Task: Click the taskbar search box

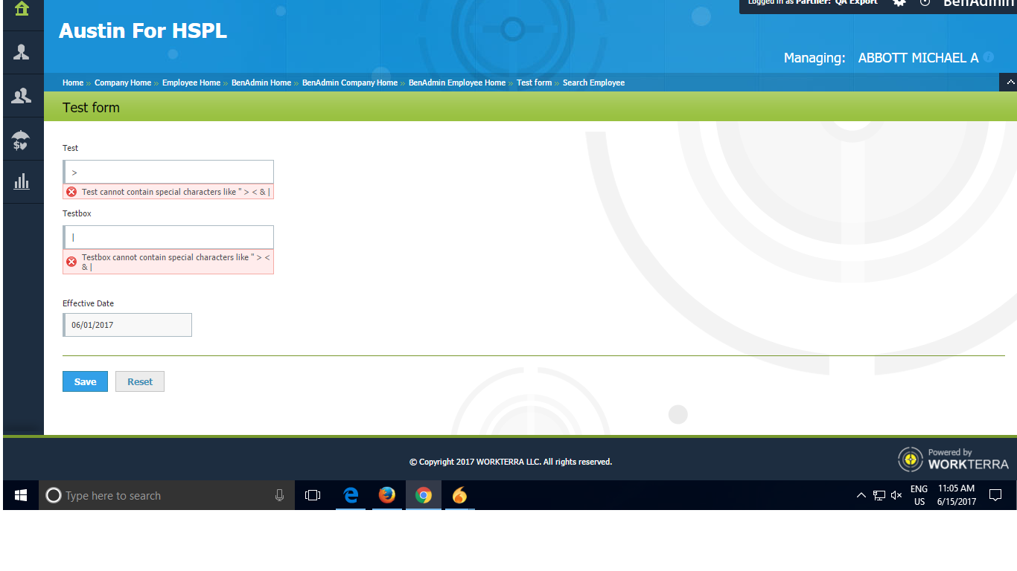Action: [x=167, y=495]
